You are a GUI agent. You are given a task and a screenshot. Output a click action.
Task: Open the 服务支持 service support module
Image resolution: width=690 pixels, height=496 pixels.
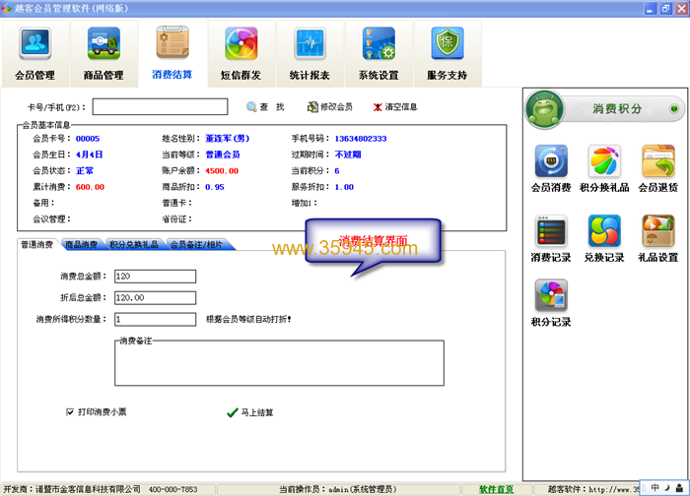[x=447, y=54]
